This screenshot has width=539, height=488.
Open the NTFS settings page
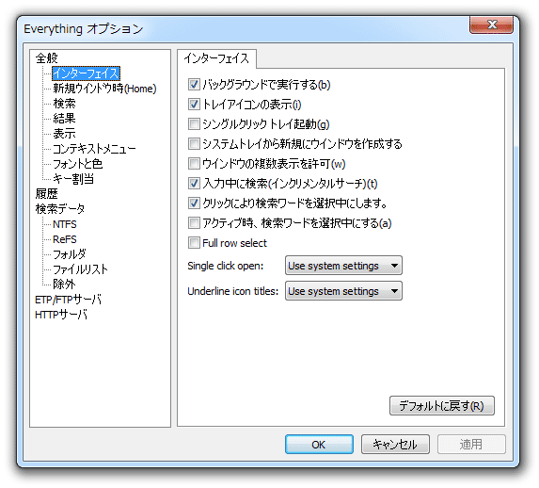click(x=65, y=224)
